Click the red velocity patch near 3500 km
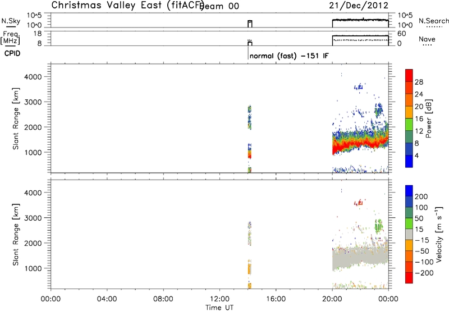The width and height of the screenshot is (449, 311). coord(359,203)
